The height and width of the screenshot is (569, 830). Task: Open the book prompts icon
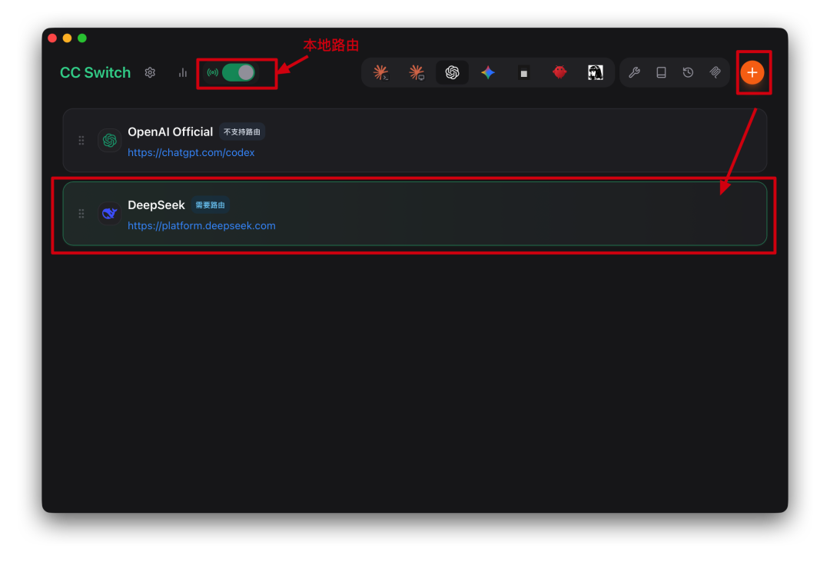[661, 72]
